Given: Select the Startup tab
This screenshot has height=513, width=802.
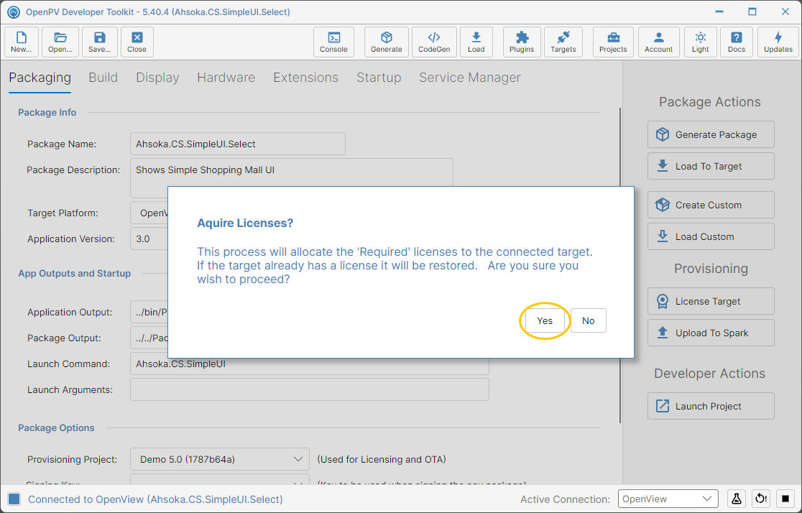Looking at the screenshot, I should pyautogui.click(x=379, y=78).
